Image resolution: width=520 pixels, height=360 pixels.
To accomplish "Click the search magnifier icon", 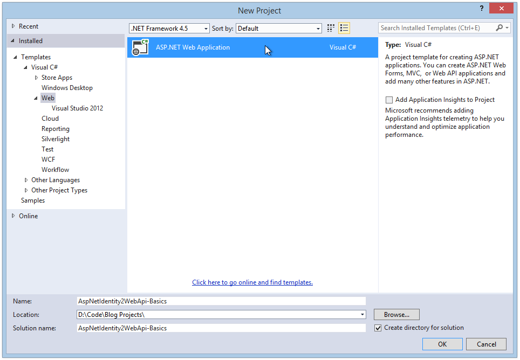I will [x=500, y=27].
